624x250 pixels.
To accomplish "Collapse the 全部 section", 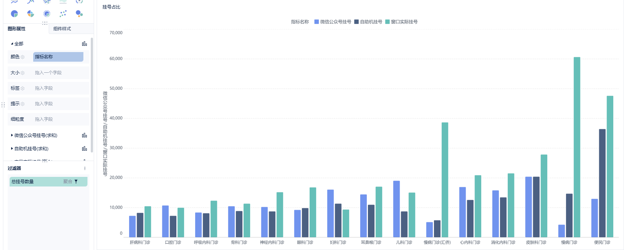I will click(12, 44).
